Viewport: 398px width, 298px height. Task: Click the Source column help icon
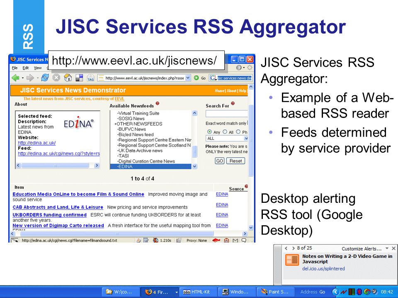246,186
